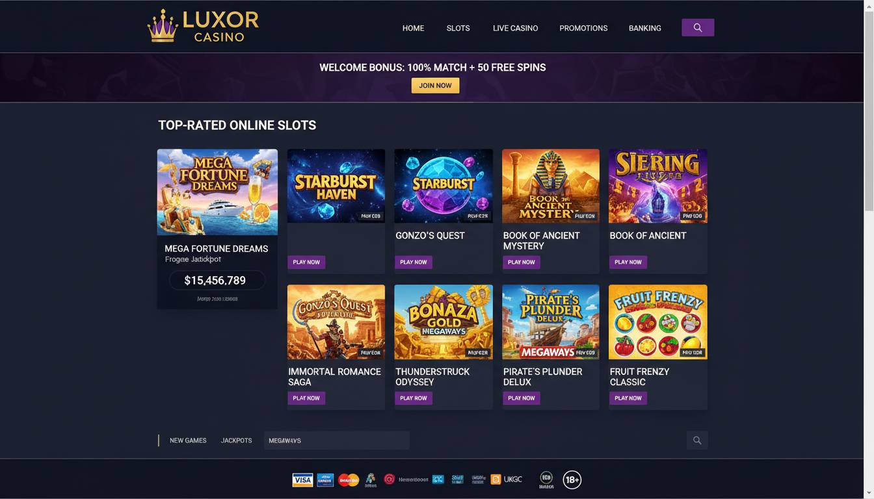Click the magnifier icon beside game filters
Viewport: 874px width, 499px height.
(697, 441)
